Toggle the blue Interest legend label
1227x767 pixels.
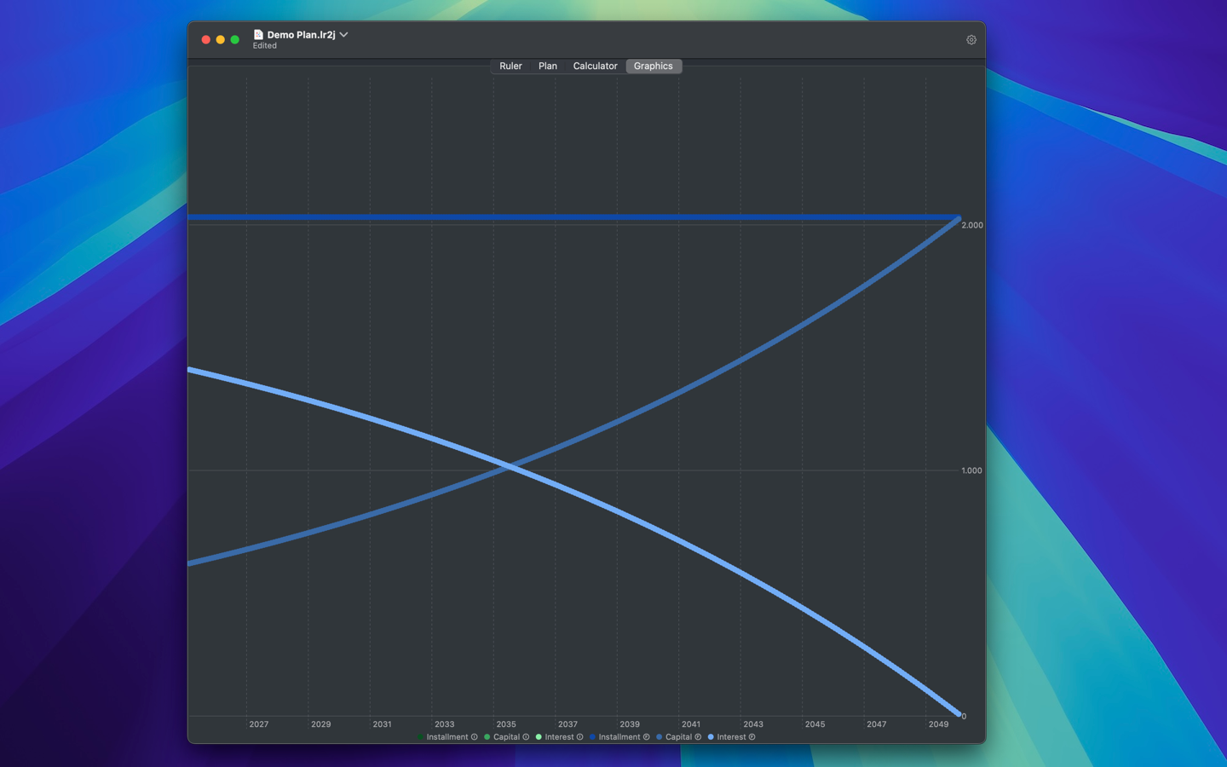[731, 737]
